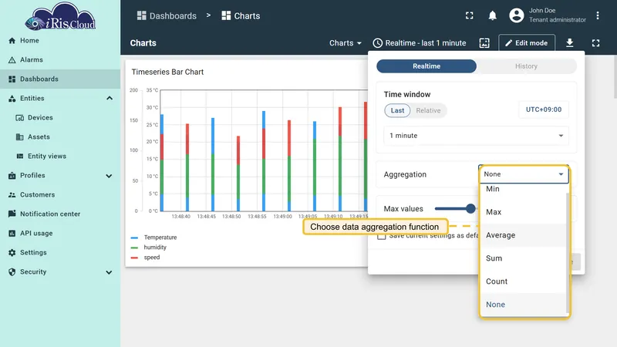The width and height of the screenshot is (617, 347).
Task: Open the 1 minute interval dropdown
Action: 476,136
